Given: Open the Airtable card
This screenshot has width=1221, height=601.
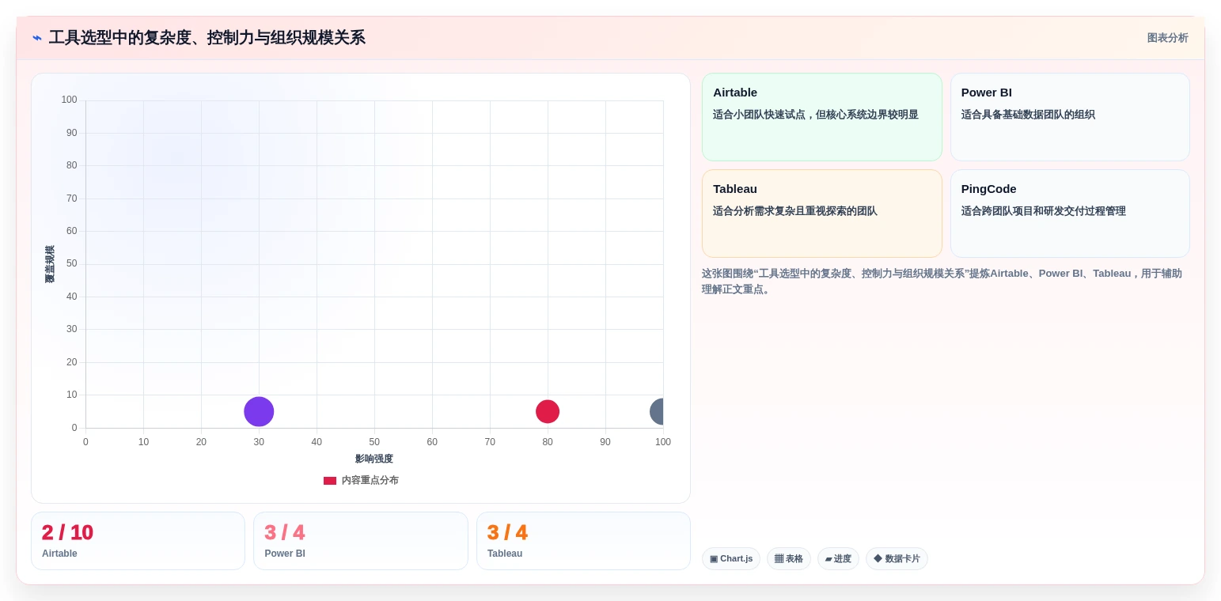Looking at the screenshot, I should [x=821, y=117].
